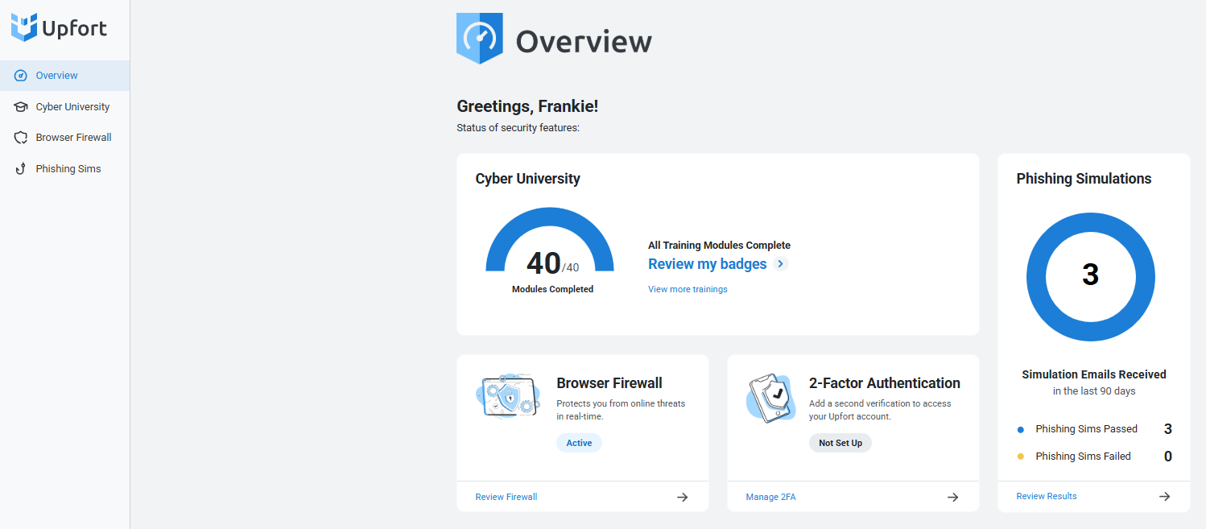Open the Manage 2FA link
Screen dimensions: 1206x529
coord(770,497)
